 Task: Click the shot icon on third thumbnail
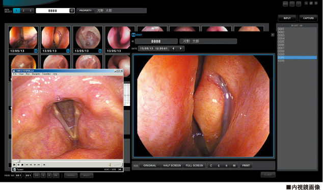(100, 51)
